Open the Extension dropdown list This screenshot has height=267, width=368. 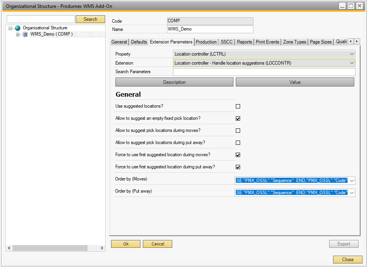click(x=352, y=63)
